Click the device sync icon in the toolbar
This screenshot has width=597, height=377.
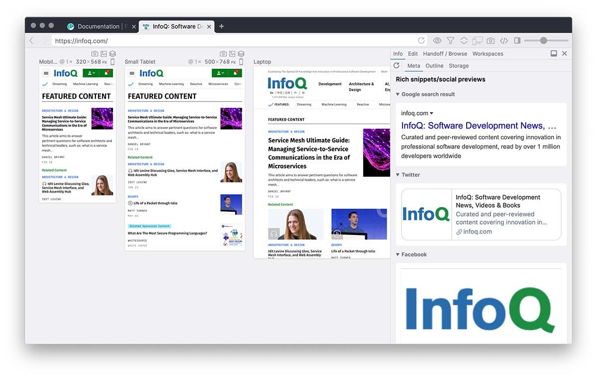pos(477,40)
